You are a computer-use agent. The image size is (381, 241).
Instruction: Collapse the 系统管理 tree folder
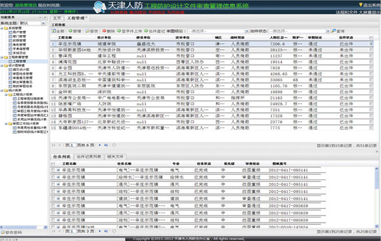(x=2, y=28)
